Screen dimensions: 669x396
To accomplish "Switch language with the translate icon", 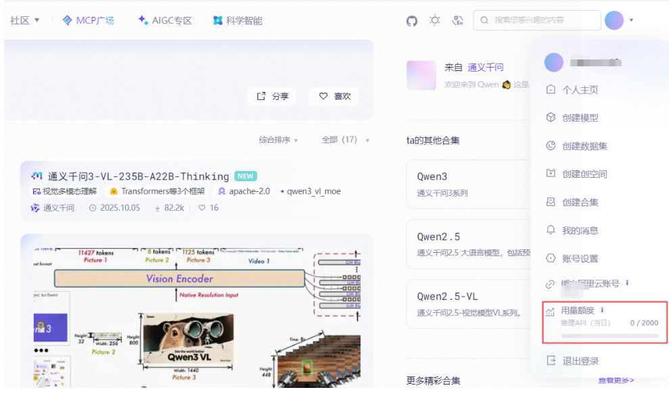I will (457, 20).
